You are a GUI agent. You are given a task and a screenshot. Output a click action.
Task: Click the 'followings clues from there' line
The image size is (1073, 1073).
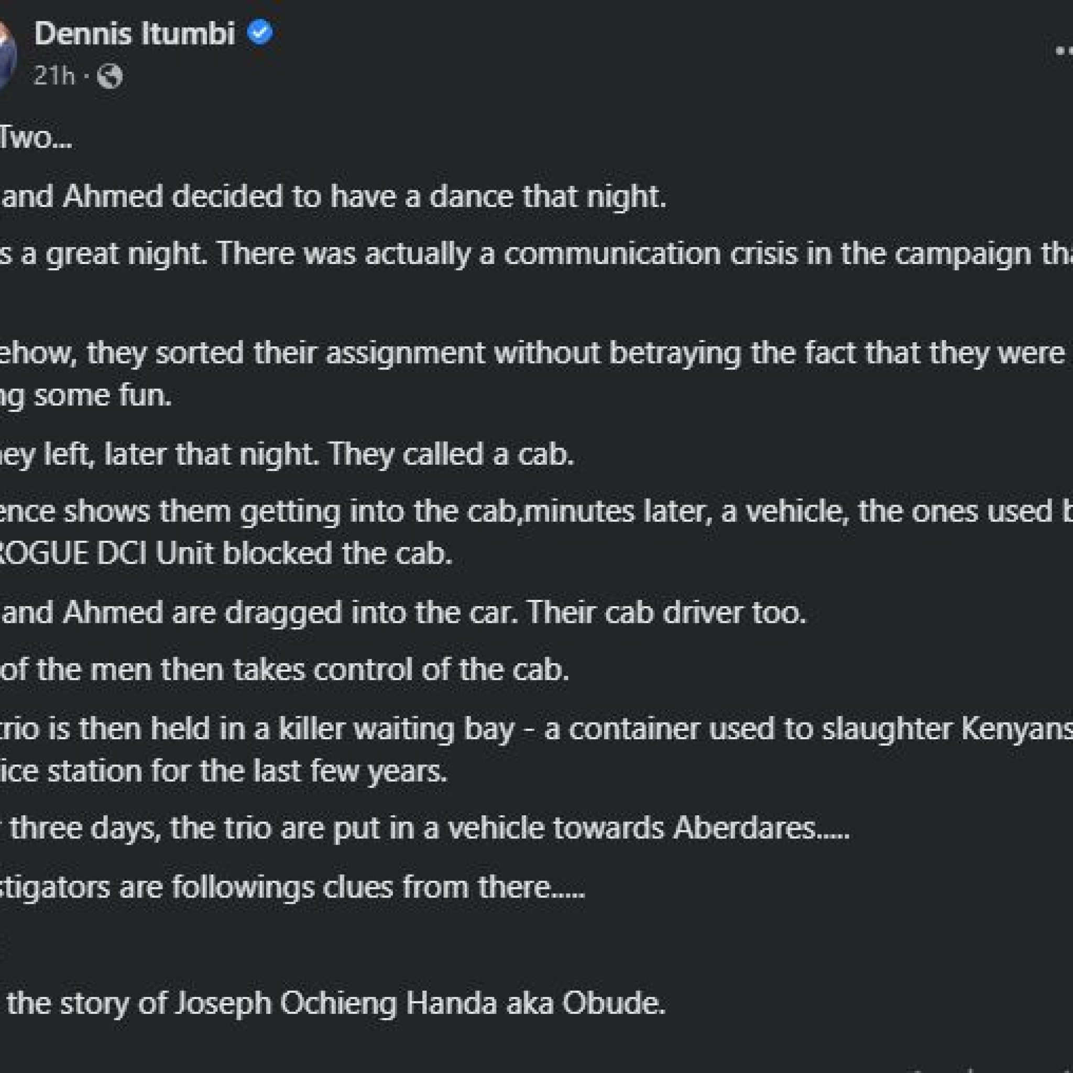coord(293,887)
